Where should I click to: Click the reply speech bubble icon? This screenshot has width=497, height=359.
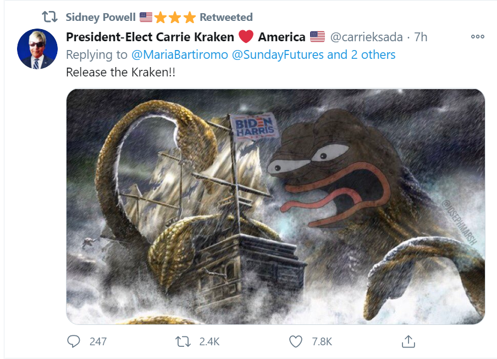[74, 341]
